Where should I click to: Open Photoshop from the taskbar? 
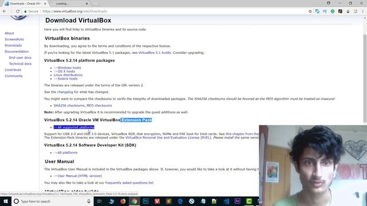pos(146,201)
